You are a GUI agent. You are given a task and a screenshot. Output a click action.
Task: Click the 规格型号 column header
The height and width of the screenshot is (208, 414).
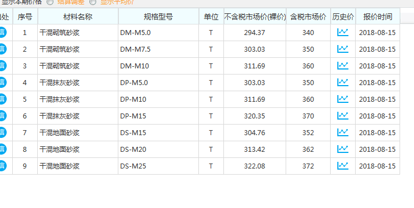[x=158, y=17]
